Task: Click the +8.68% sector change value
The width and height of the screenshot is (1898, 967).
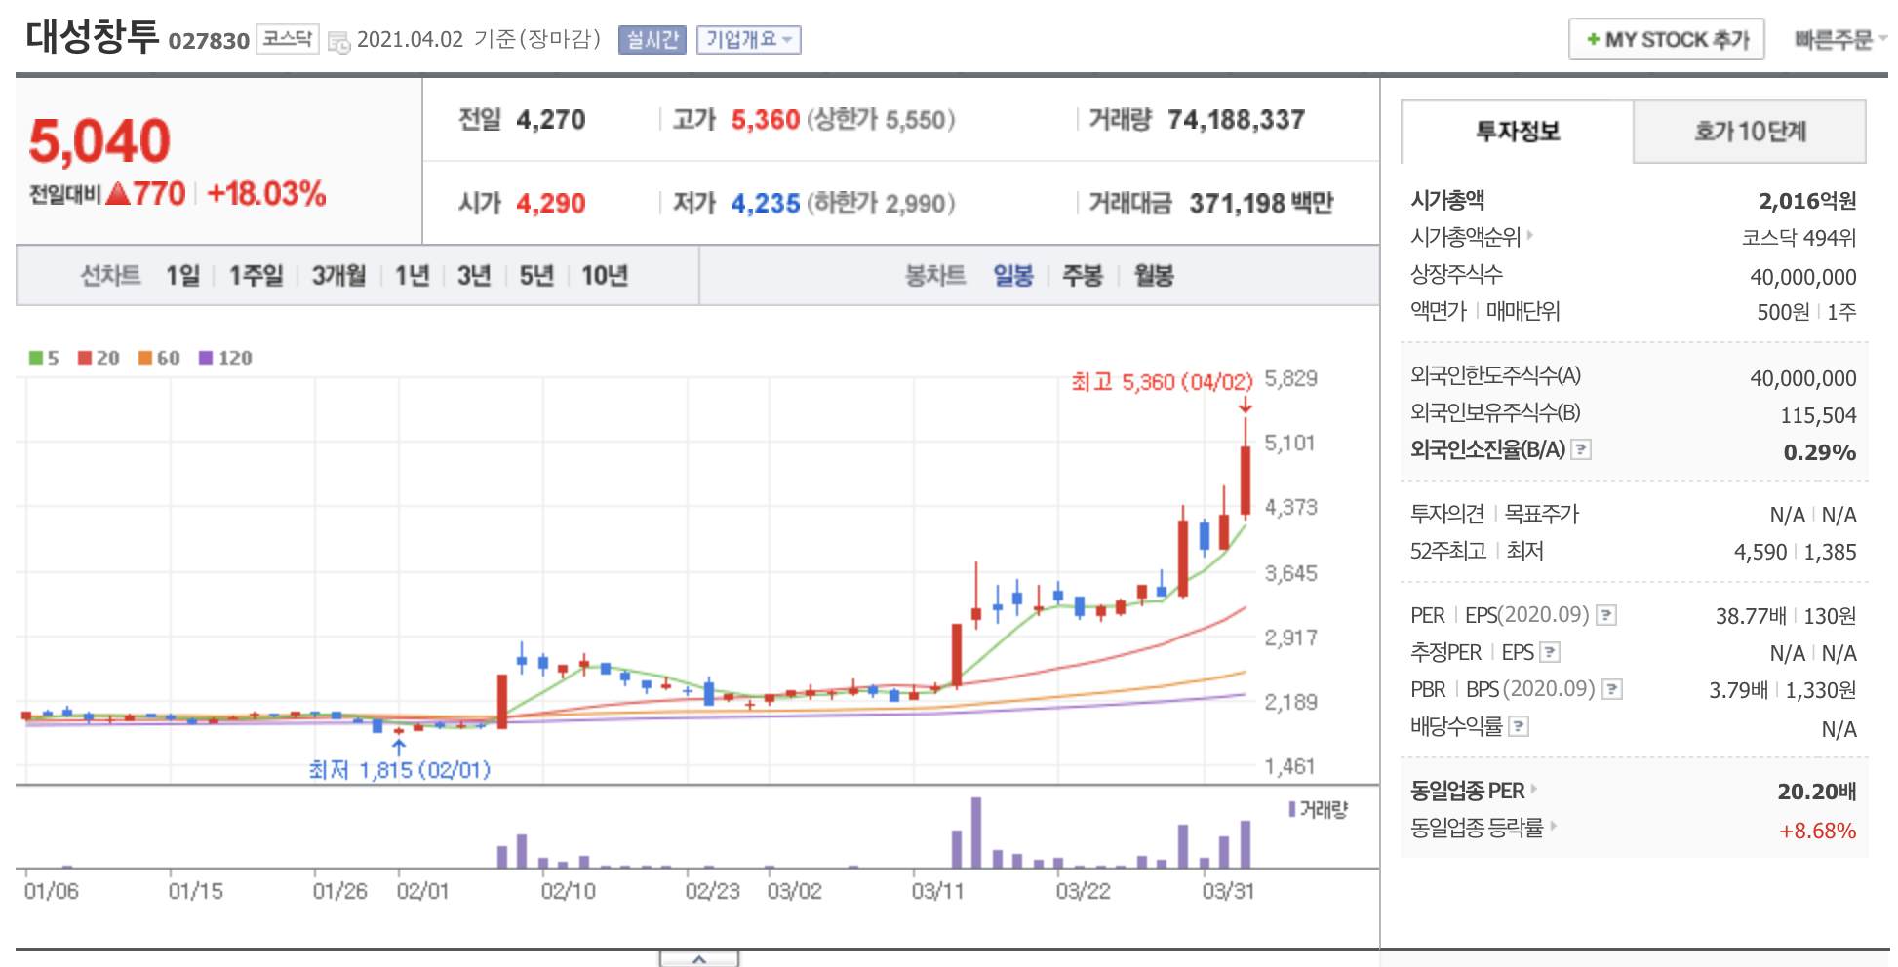Action: point(1817,832)
